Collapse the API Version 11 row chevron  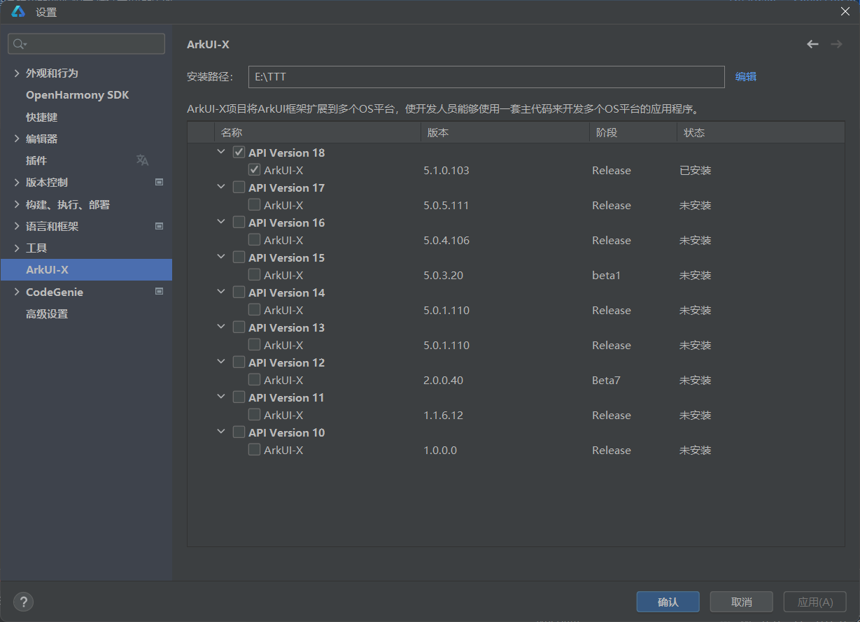[x=221, y=397]
